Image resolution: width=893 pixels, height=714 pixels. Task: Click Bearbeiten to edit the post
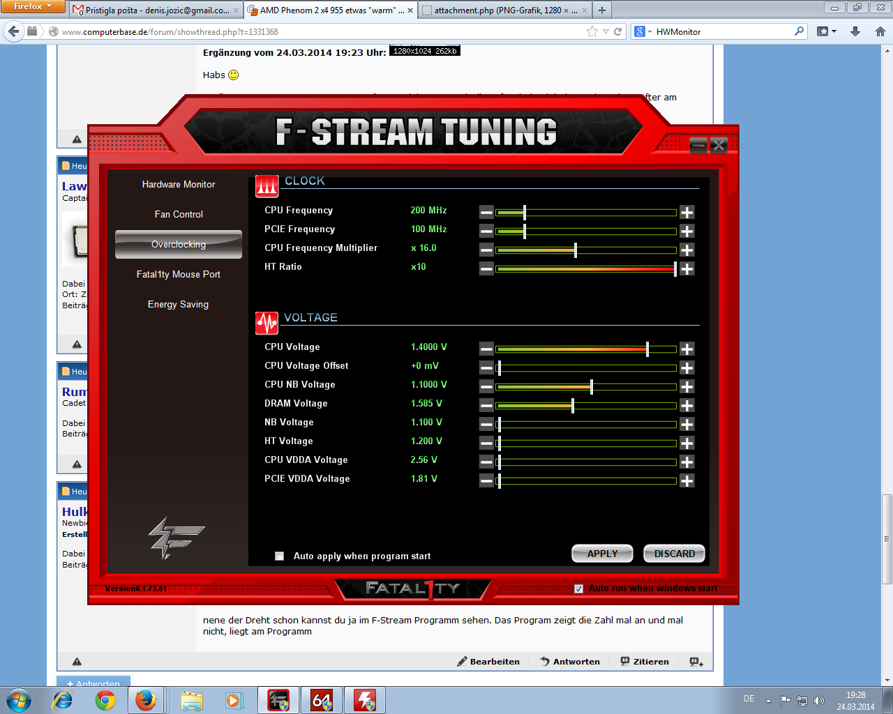(488, 662)
